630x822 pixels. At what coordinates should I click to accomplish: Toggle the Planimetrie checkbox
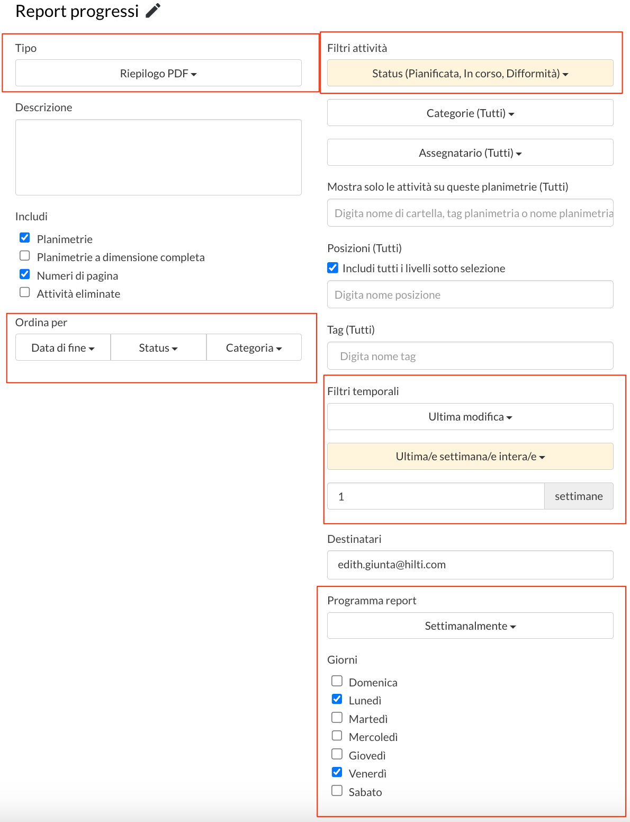(25, 237)
